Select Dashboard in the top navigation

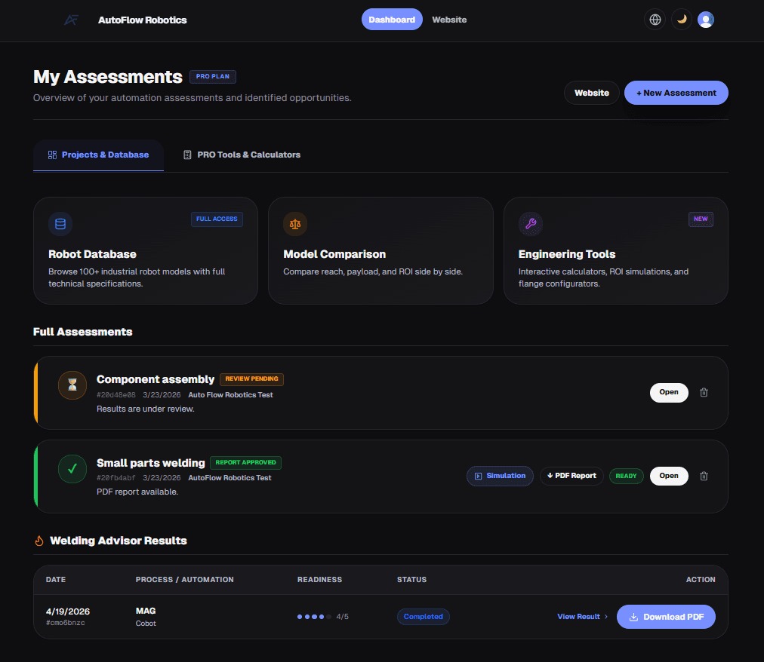pyautogui.click(x=392, y=20)
